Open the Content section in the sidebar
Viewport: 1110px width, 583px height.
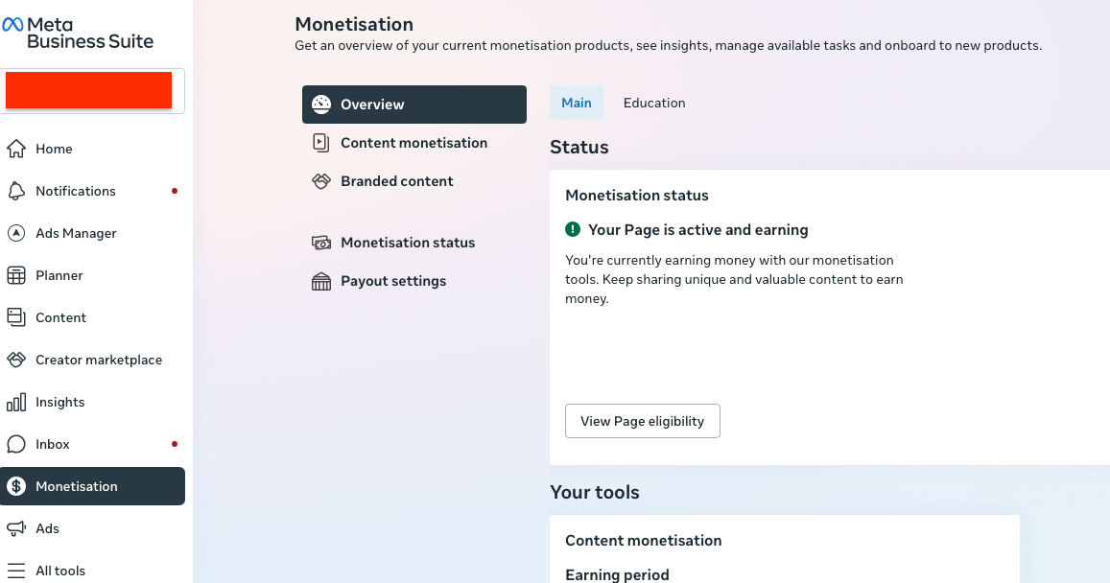pyautogui.click(x=60, y=317)
